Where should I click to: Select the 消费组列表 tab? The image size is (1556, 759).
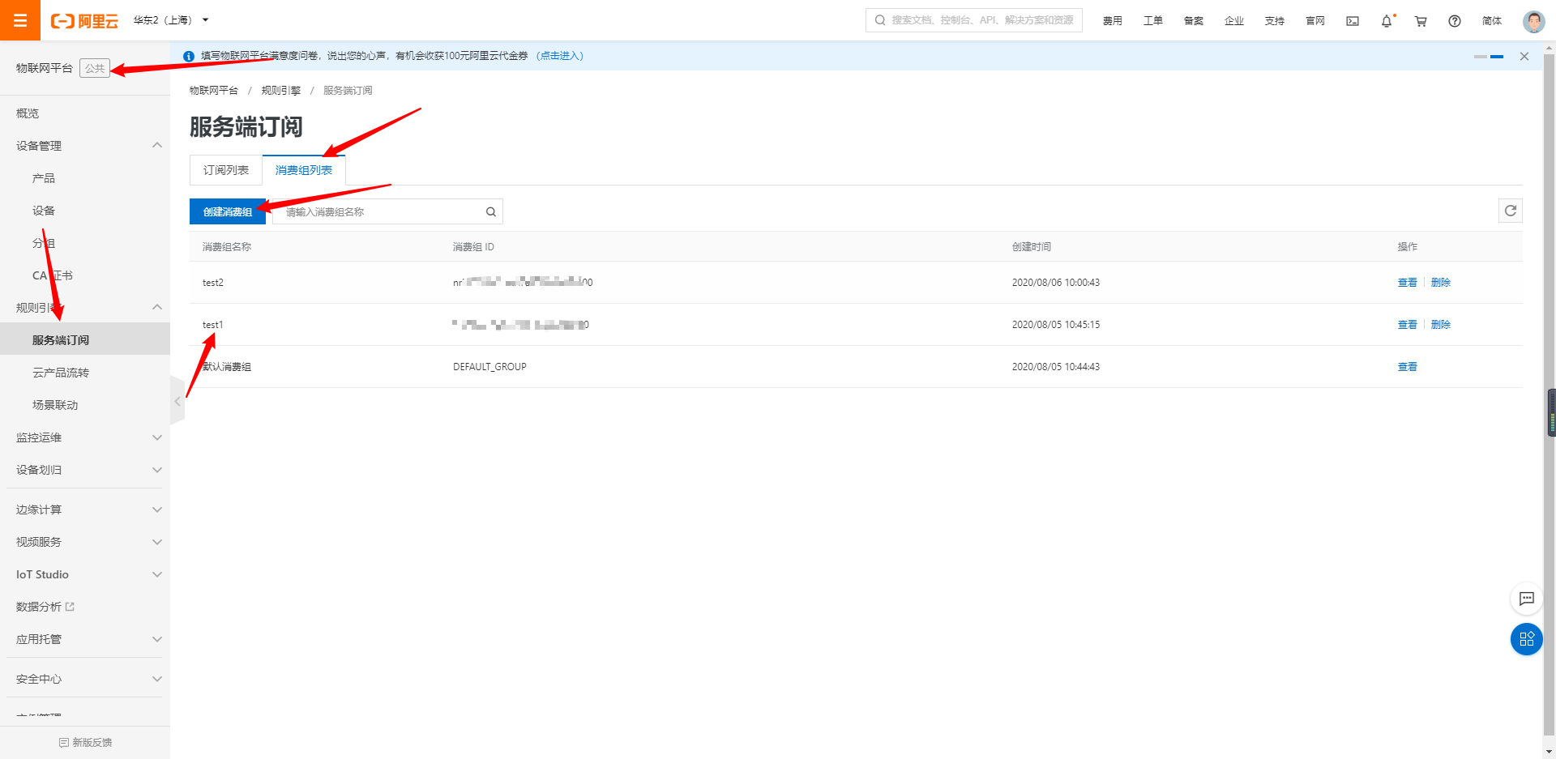(x=304, y=170)
